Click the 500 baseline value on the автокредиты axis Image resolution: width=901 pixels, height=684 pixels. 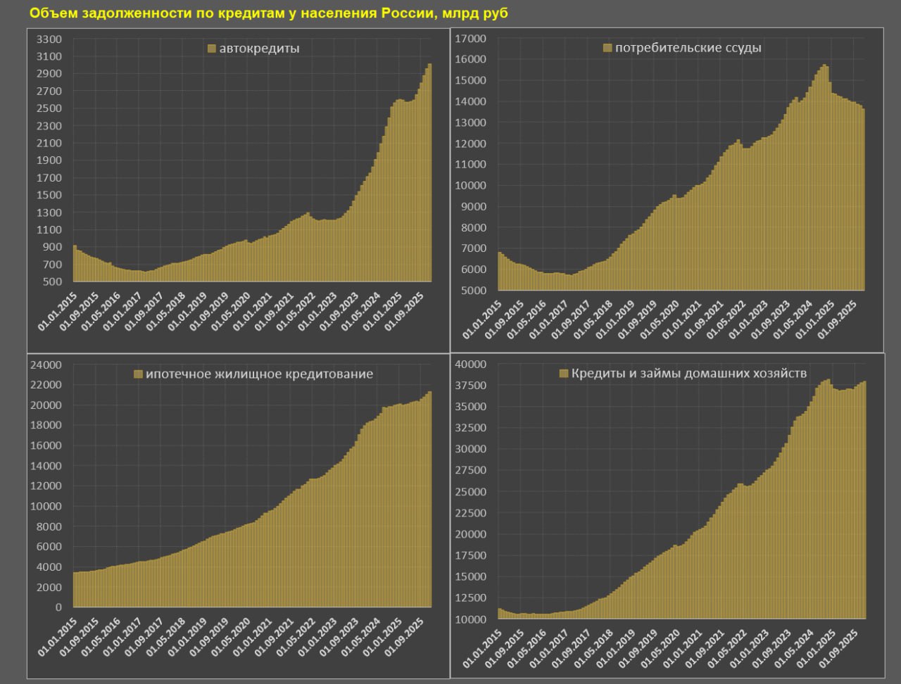[51, 282]
